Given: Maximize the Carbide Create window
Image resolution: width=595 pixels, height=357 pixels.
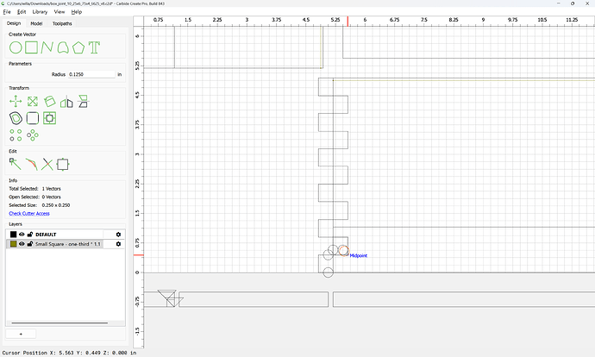Looking at the screenshot, I should 573,3.
